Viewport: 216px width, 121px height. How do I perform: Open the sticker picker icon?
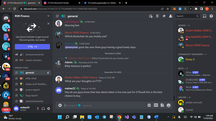pos(162,105)
